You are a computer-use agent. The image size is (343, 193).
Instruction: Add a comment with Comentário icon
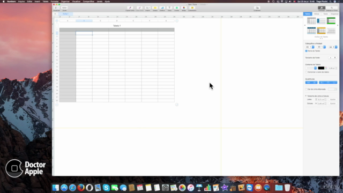pos(192,8)
